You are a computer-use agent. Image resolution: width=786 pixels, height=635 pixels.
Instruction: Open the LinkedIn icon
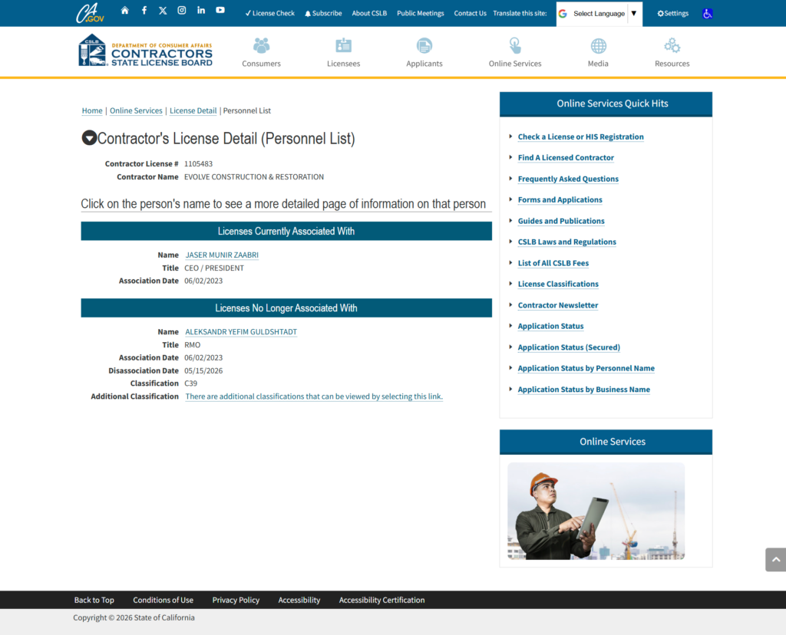pos(201,11)
